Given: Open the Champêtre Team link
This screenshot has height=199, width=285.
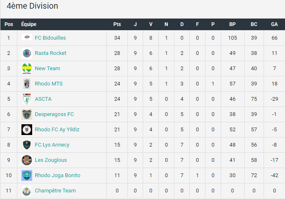Looking at the screenshot, I should (55, 191).
